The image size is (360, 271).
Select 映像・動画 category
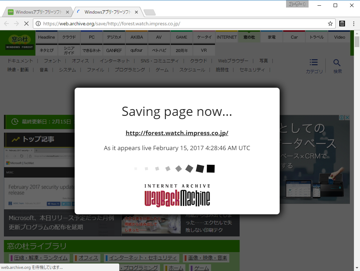[x=18, y=70]
